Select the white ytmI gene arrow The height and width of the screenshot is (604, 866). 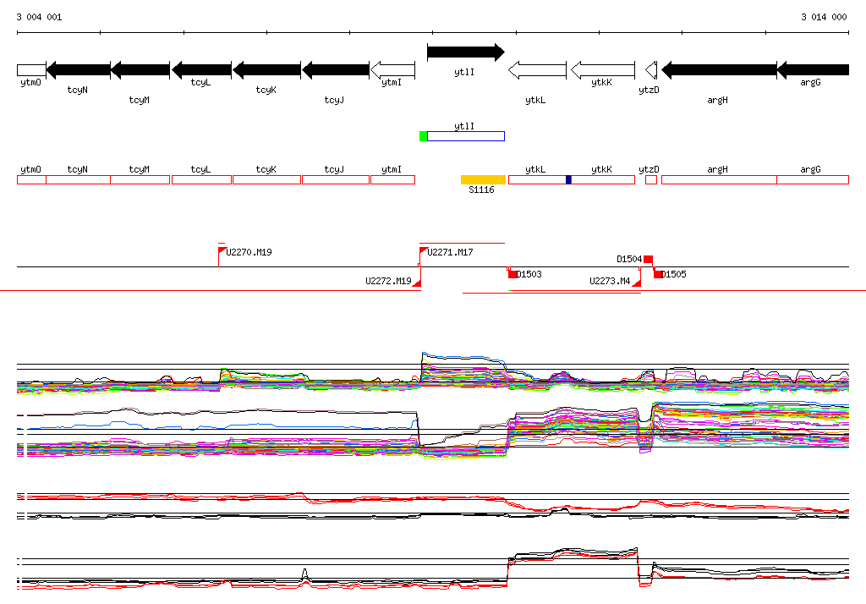(x=392, y=69)
